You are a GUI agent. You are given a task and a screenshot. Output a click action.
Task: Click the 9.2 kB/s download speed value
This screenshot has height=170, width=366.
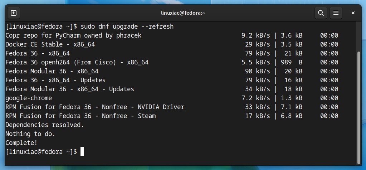click(x=255, y=35)
